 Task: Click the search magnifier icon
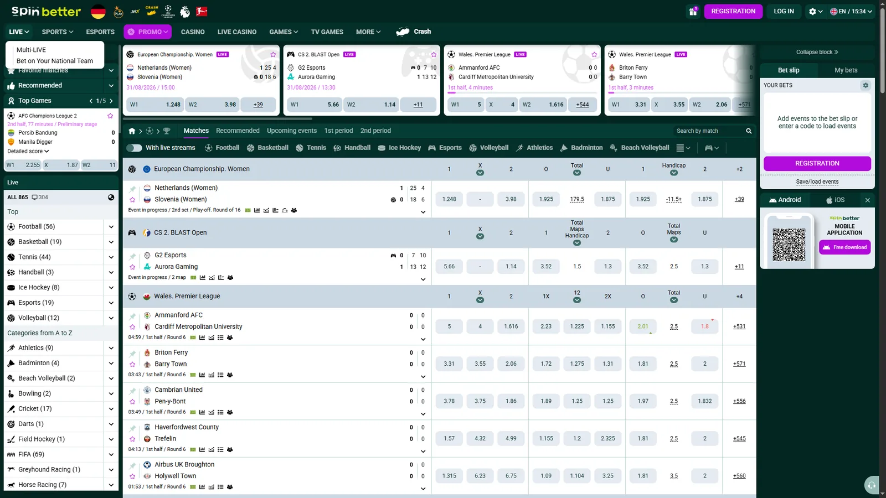coord(749,131)
